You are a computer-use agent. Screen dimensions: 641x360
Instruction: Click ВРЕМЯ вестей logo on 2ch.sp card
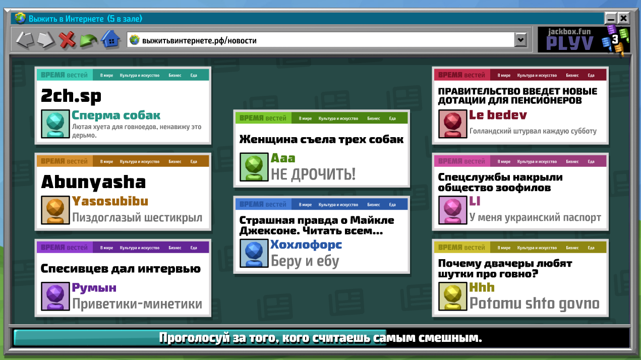click(64, 75)
